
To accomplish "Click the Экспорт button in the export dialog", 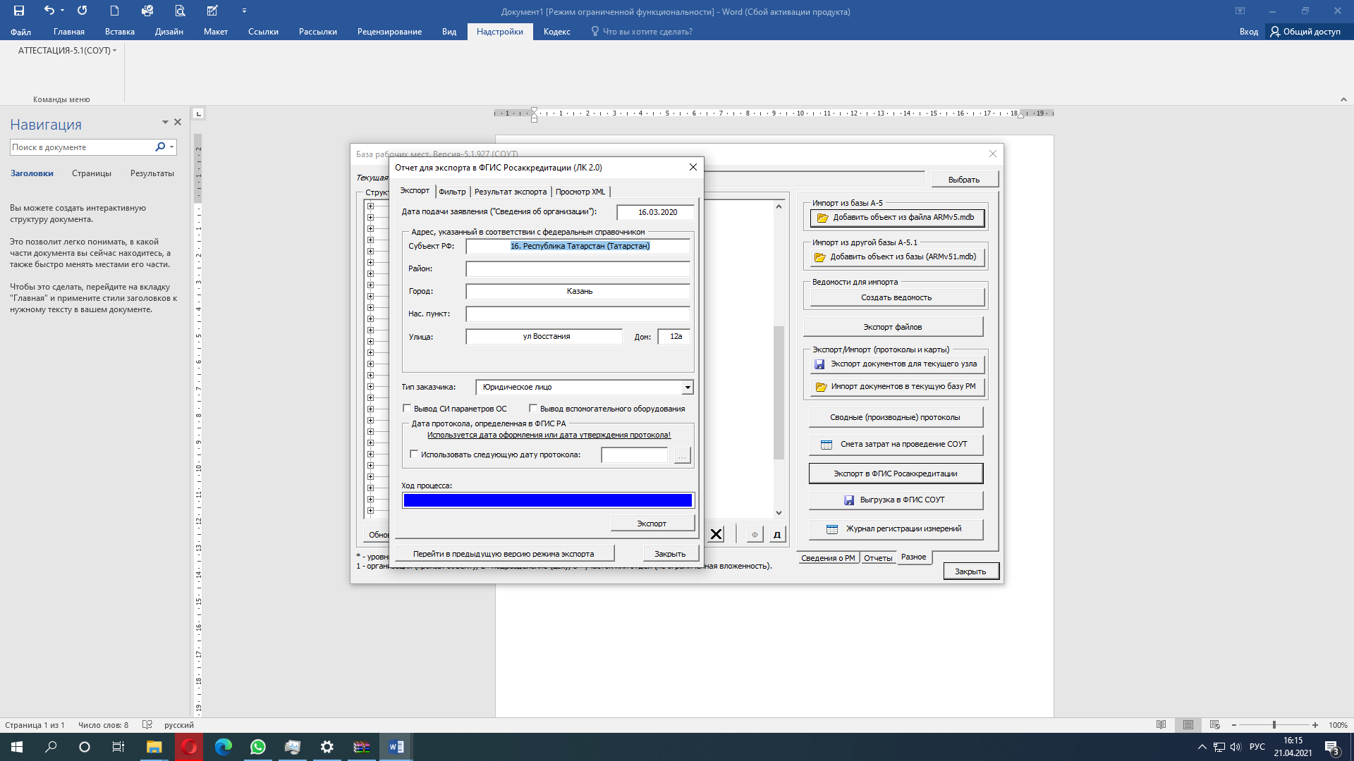I will click(x=652, y=524).
